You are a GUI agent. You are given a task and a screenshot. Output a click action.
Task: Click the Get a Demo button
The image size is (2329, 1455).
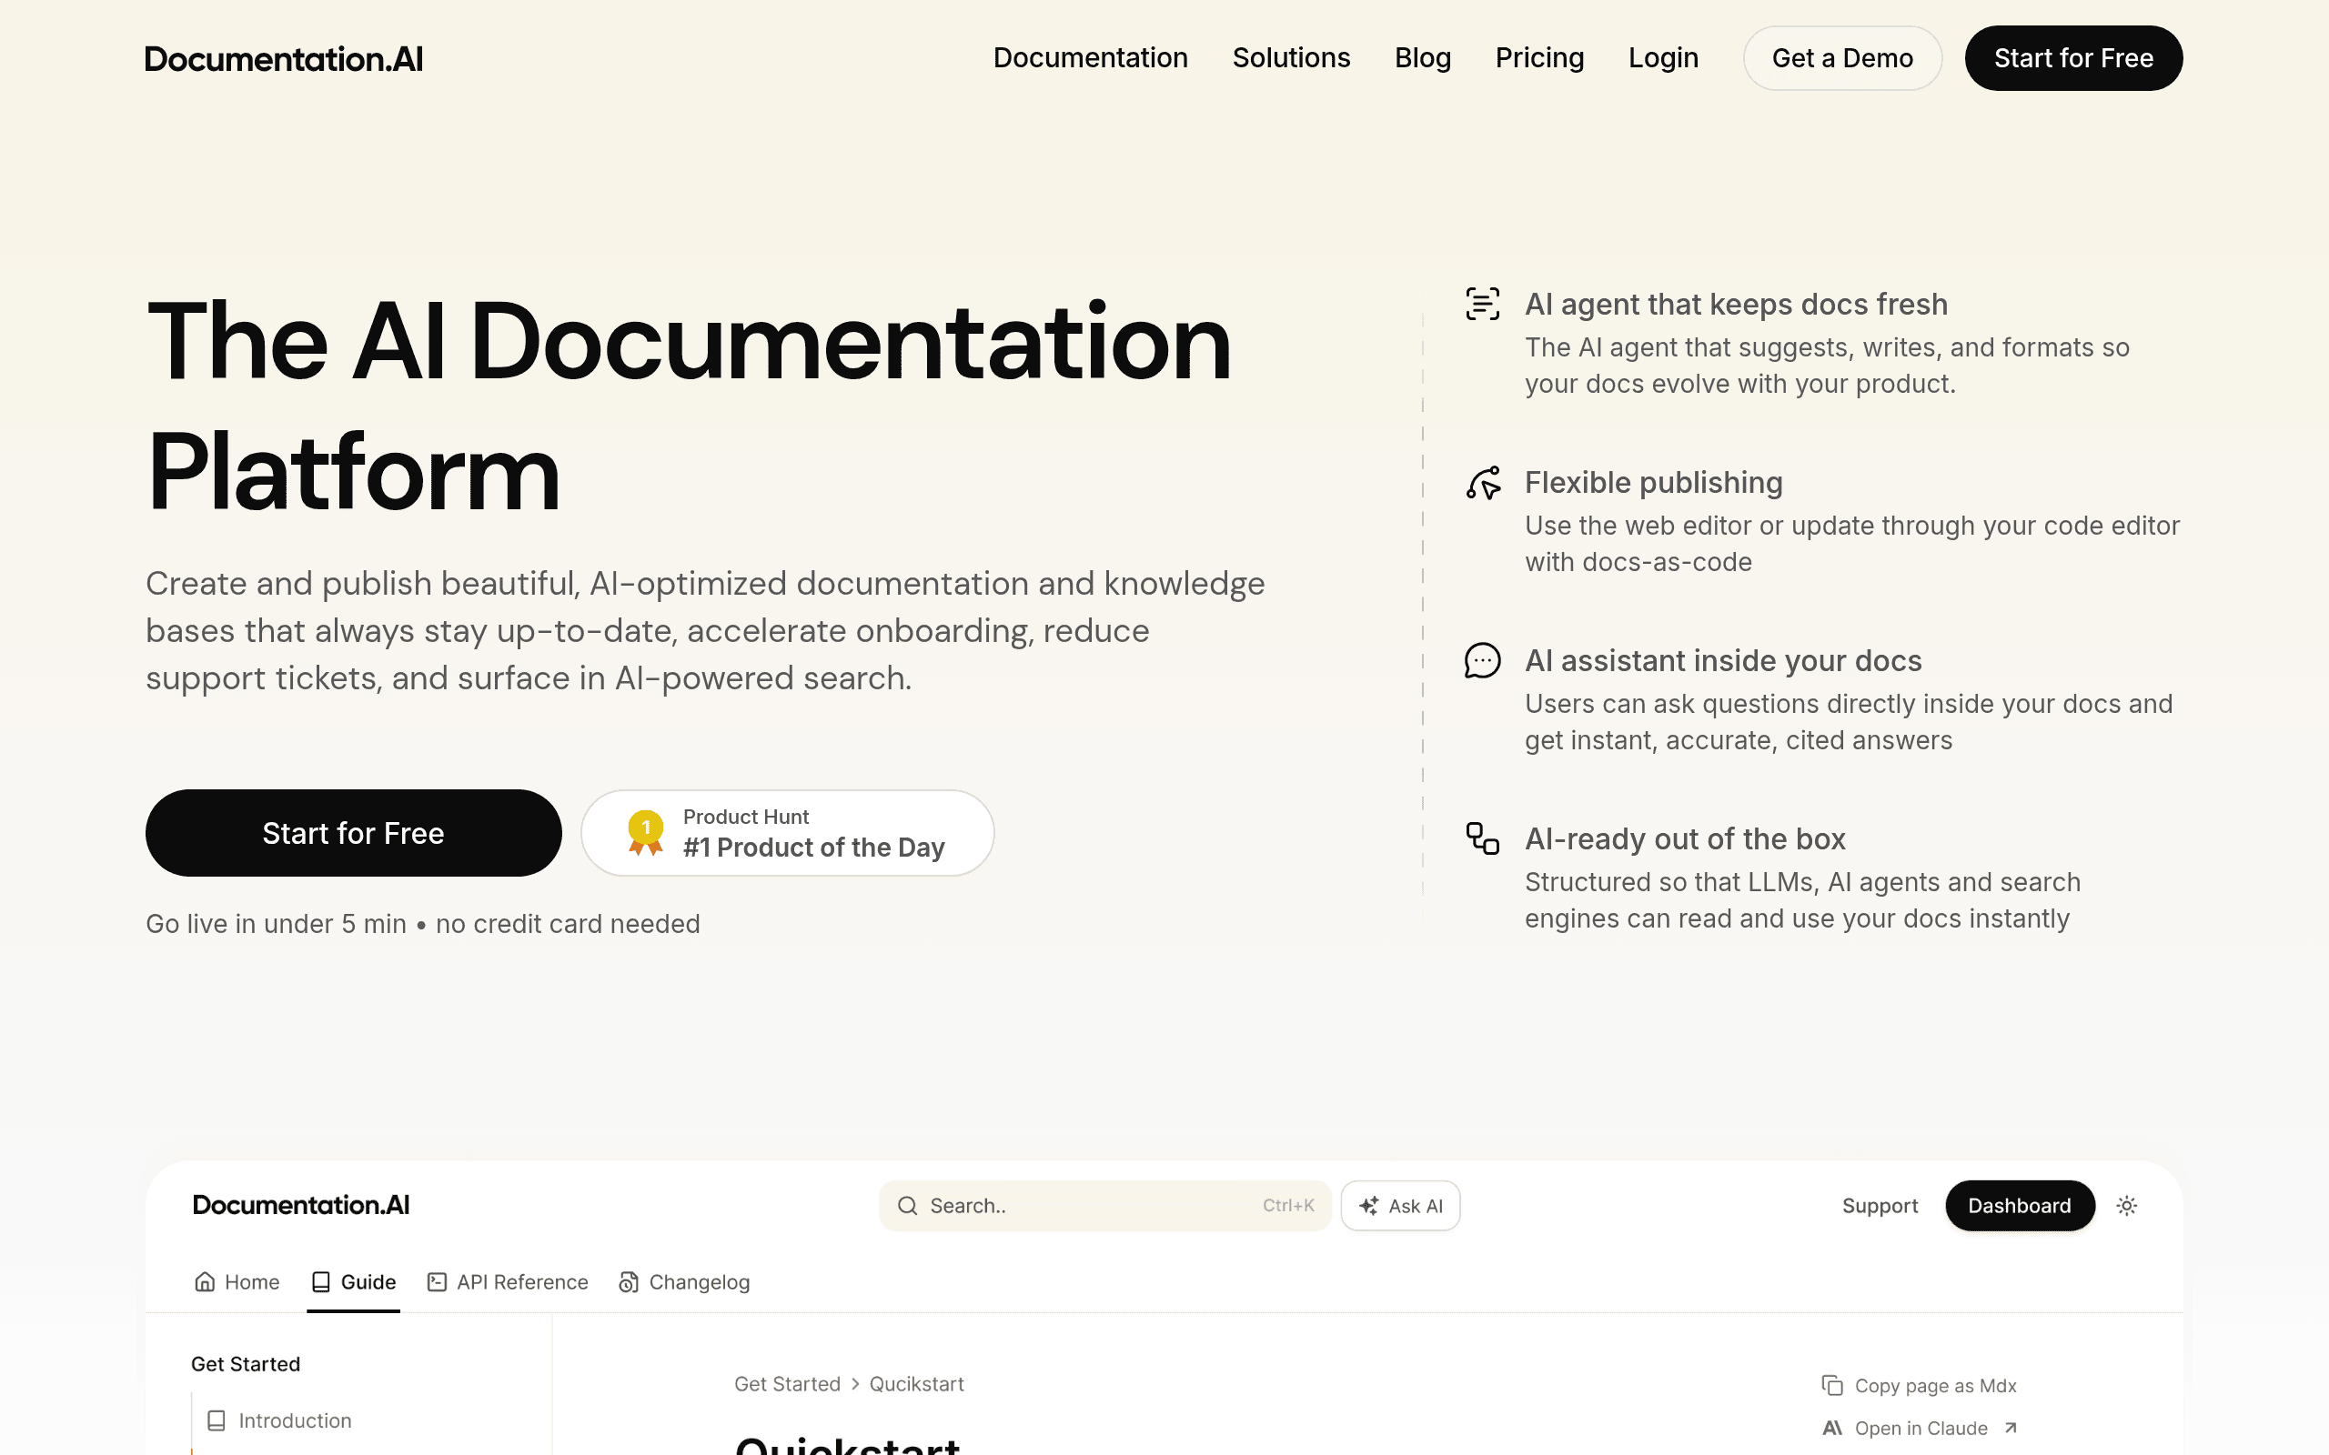tap(1842, 57)
